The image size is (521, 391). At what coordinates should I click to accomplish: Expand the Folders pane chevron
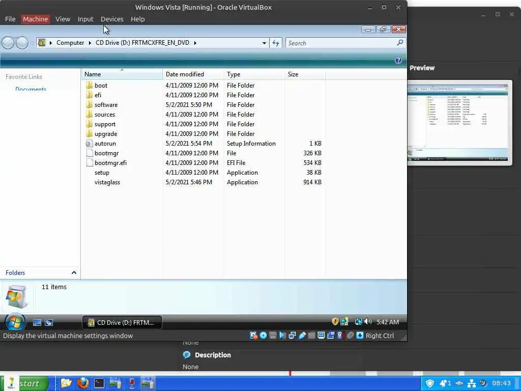coord(74,273)
